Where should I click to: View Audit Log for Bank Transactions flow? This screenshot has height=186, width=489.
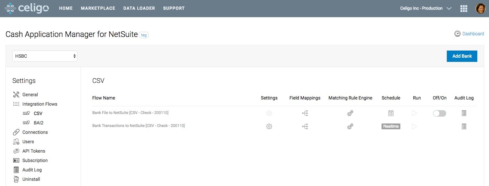point(464,126)
